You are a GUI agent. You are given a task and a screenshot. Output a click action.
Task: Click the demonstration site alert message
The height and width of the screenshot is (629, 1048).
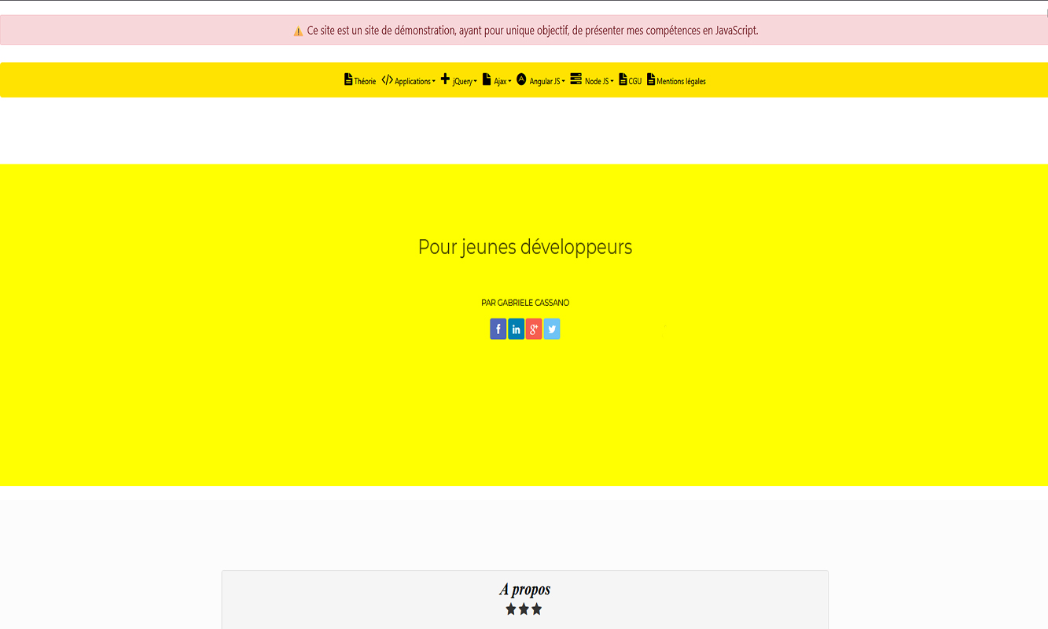(x=532, y=31)
